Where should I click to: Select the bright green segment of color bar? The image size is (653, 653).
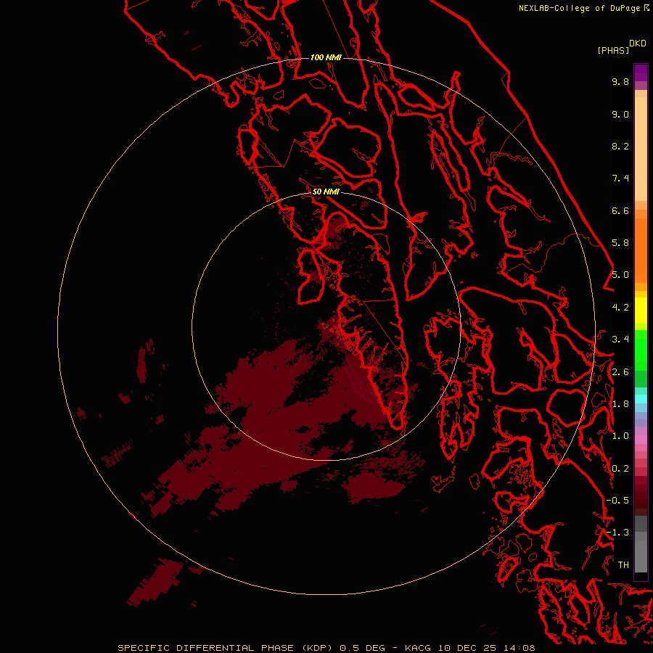[641, 350]
